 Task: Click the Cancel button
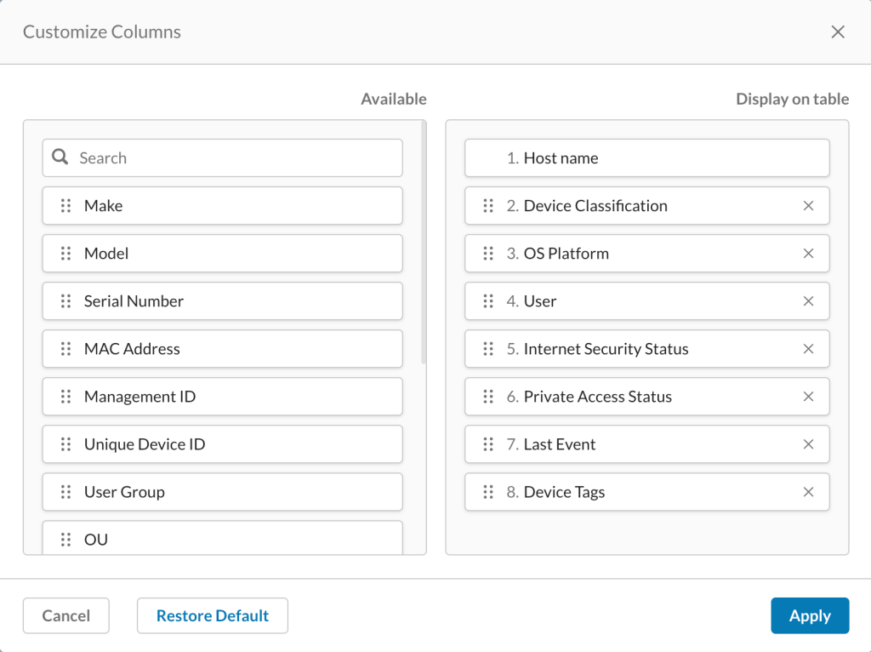(66, 616)
